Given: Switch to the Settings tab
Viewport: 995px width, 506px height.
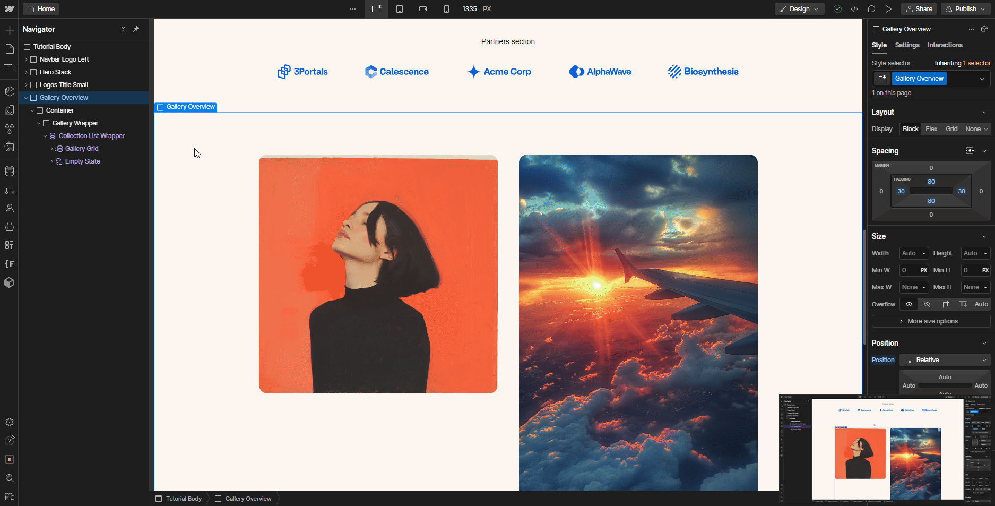Looking at the screenshot, I should [907, 45].
